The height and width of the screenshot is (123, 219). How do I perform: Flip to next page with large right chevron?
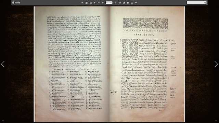(x=216, y=64)
